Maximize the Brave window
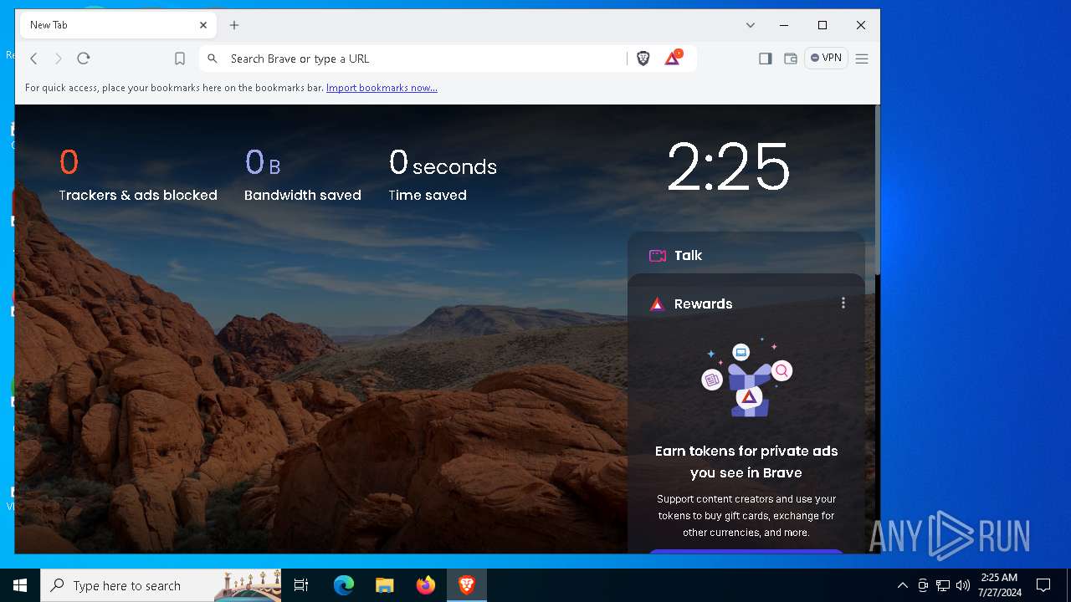 coord(822,25)
